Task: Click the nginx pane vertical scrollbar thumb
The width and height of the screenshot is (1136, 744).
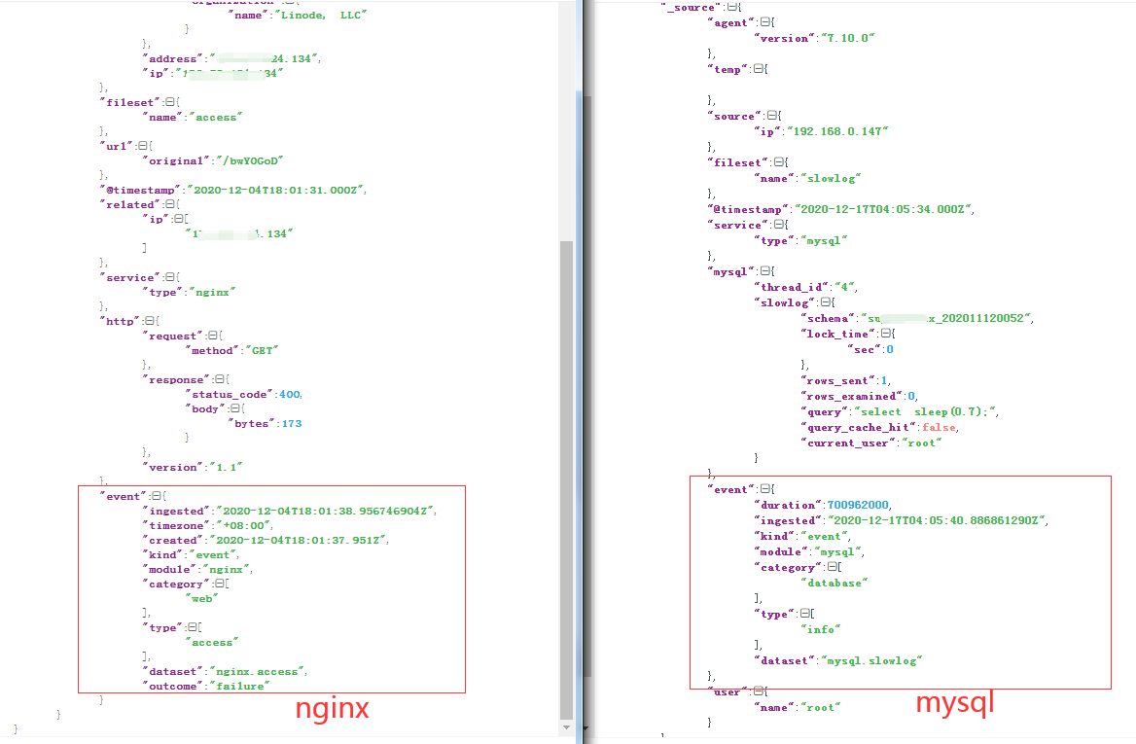Action: [567, 478]
